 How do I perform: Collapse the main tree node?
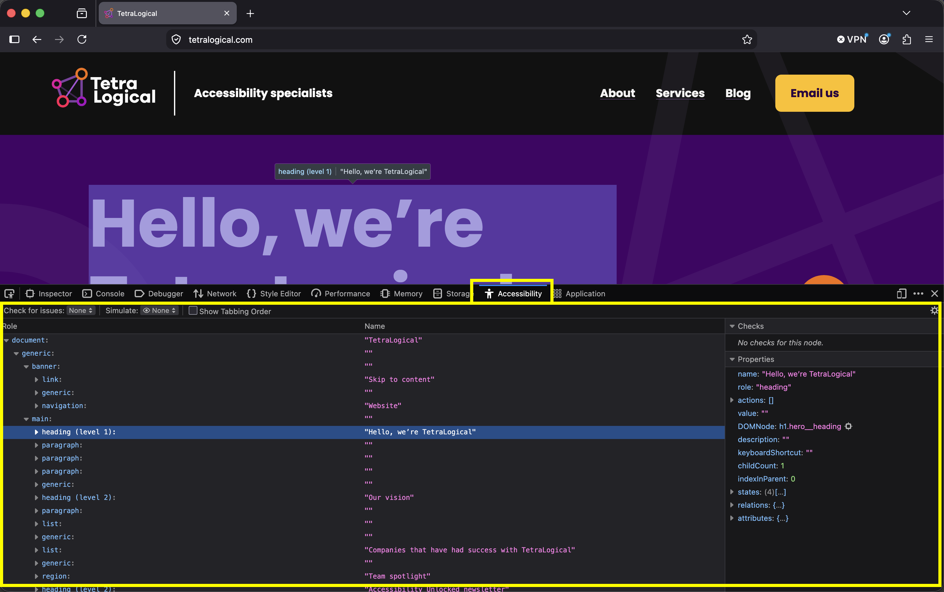pyautogui.click(x=26, y=419)
